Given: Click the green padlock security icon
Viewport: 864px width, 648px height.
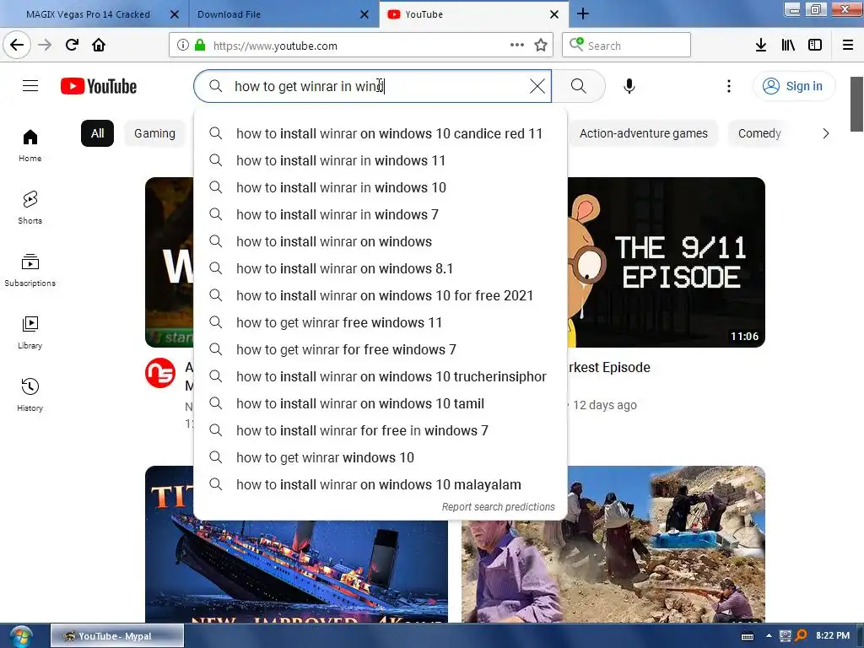Looking at the screenshot, I should [x=200, y=46].
